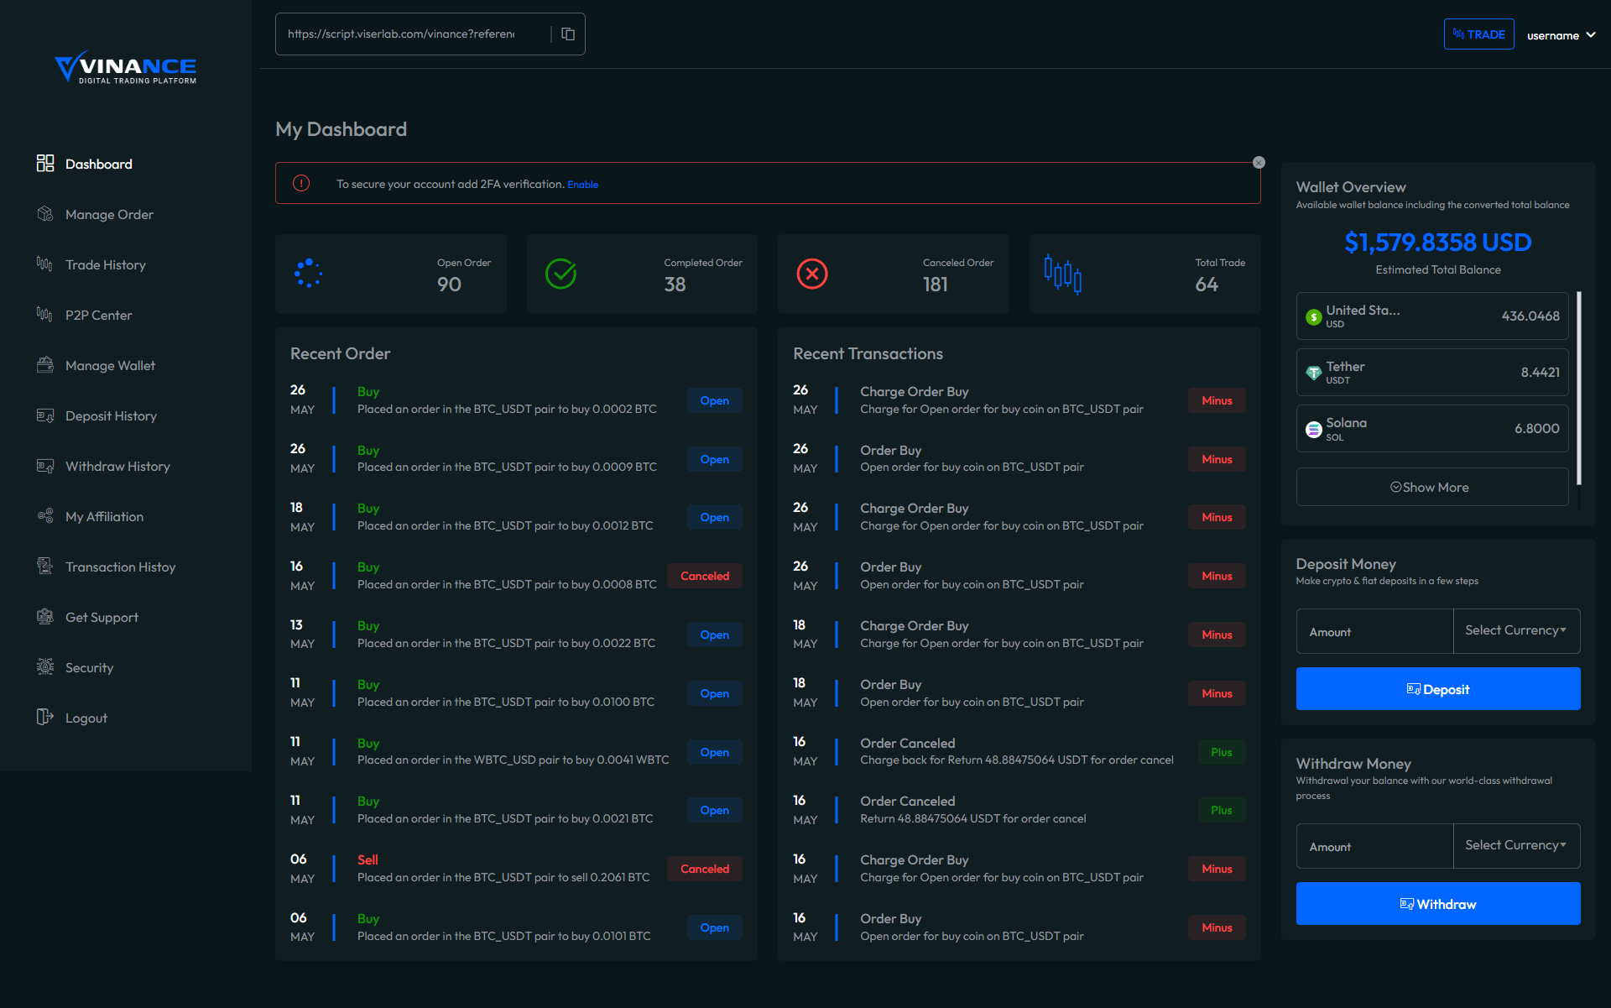Click the Withdraw Money Amount field
The width and height of the screenshot is (1611, 1008).
click(x=1374, y=846)
